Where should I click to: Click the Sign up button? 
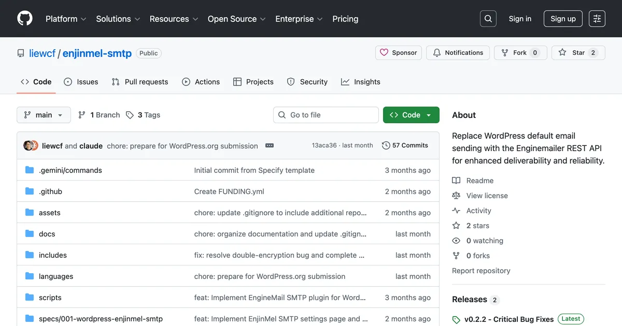tap(563, 18)
